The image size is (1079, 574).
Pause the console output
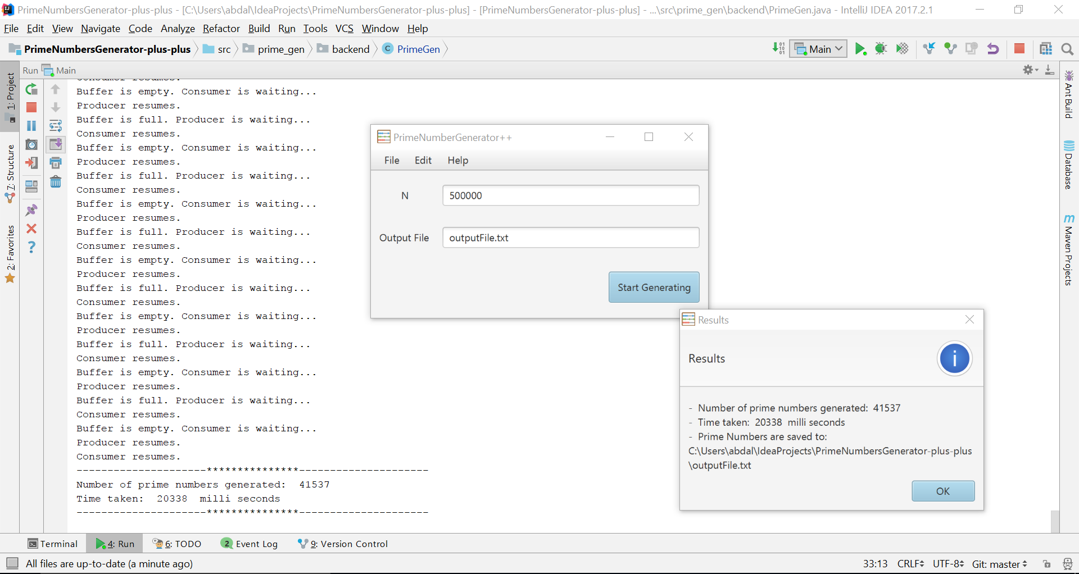[31, 126]
